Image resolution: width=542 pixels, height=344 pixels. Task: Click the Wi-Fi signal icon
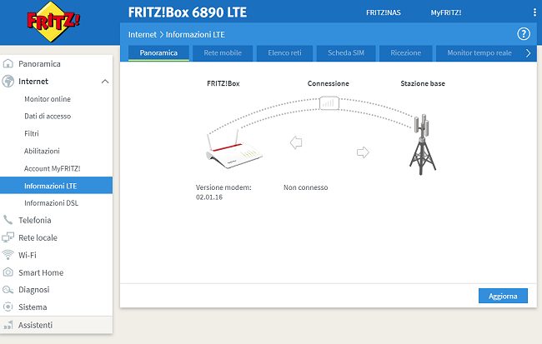tap(8, 255)
